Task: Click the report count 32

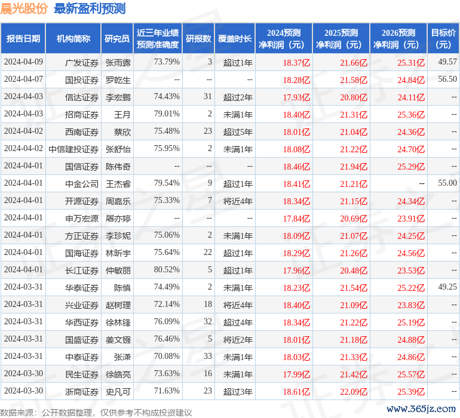Action: [x=208, y=321]
